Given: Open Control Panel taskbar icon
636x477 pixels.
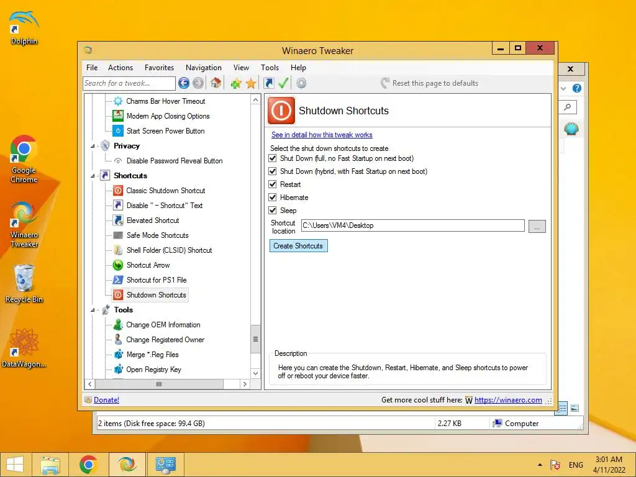Looking at the screenshot, I should click(165, 465).
